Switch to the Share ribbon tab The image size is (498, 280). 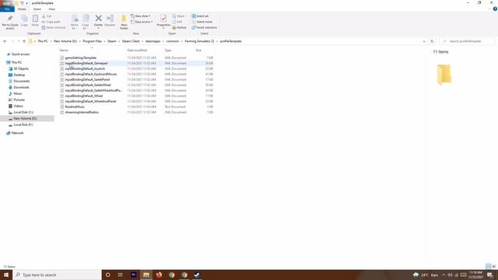click(x=37, y=9)
